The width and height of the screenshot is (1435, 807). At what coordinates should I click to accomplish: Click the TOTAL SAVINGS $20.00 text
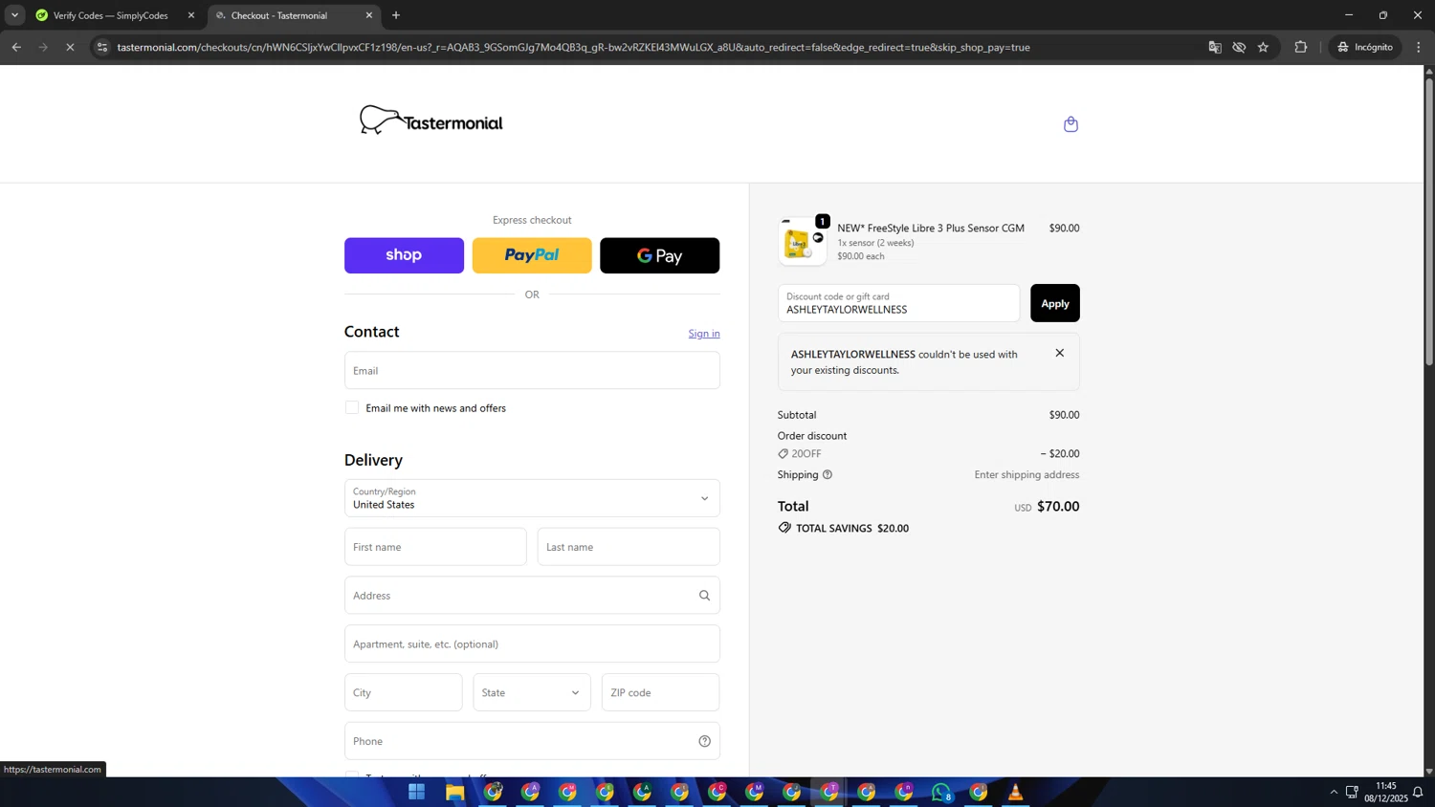click(x=852, y=528)
